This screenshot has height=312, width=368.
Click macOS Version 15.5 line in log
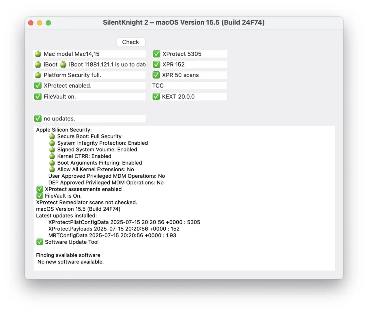pyautogui.click(x=78, y=209)
